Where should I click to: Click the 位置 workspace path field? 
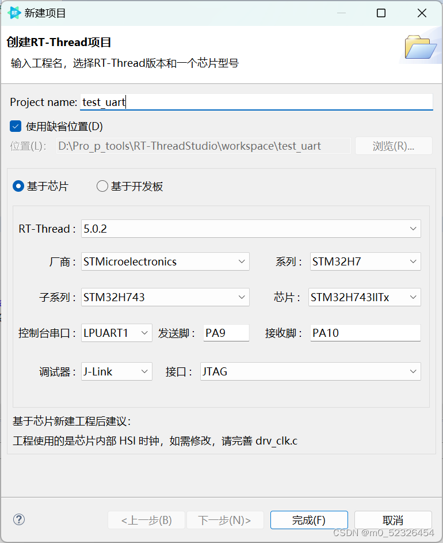click(x=204, y=146)
